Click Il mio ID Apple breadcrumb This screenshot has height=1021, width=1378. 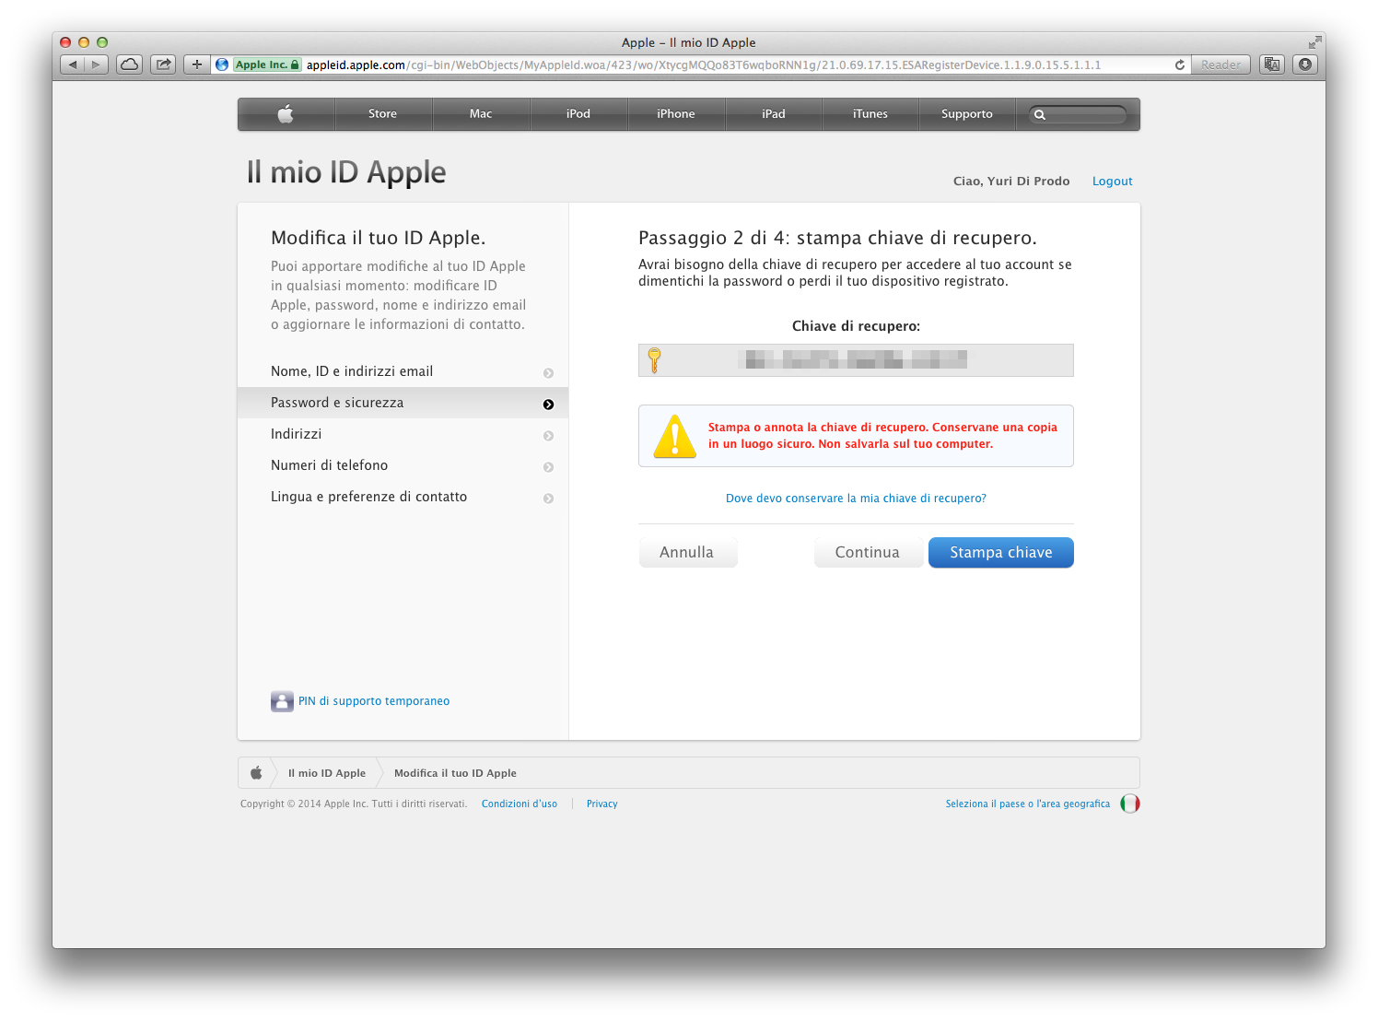(x=327, y=773)
